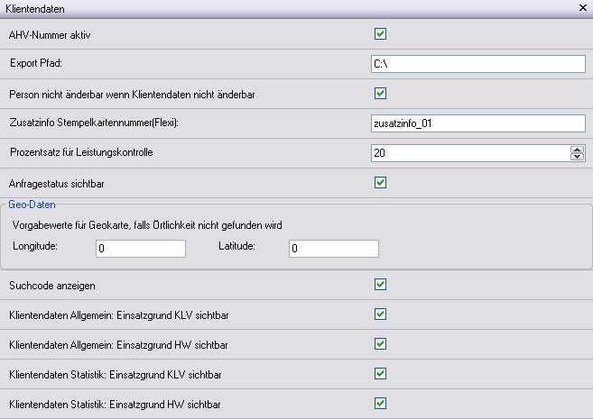The height and width of the screenshot is (419, 593).
Task: Toggle the AHV-Nummer aktiv checkbox
Action: [x=380, y=34]
